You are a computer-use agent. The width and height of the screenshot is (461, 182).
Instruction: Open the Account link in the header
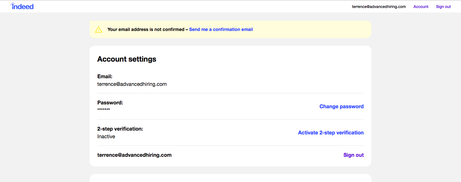421,7
